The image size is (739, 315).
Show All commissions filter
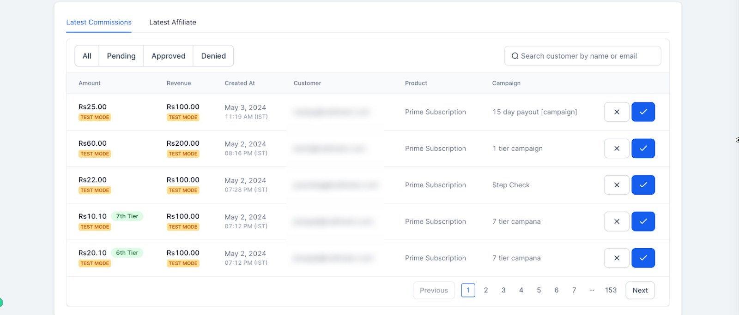(87, 56)
